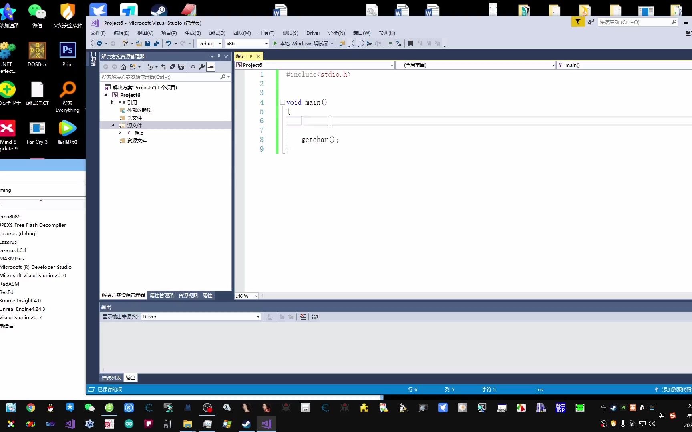Pin the Solution Explorer panel

(x=219, y=56)
